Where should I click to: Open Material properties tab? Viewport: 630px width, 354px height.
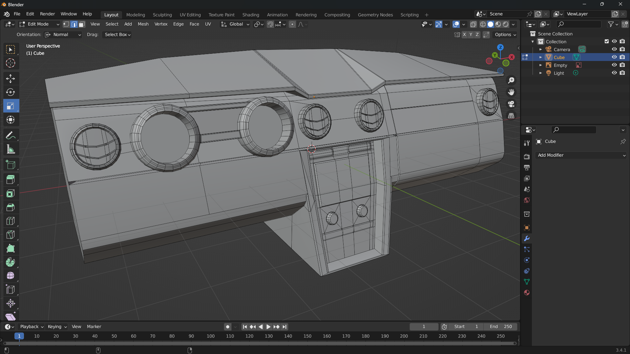(x=527, y=293)
